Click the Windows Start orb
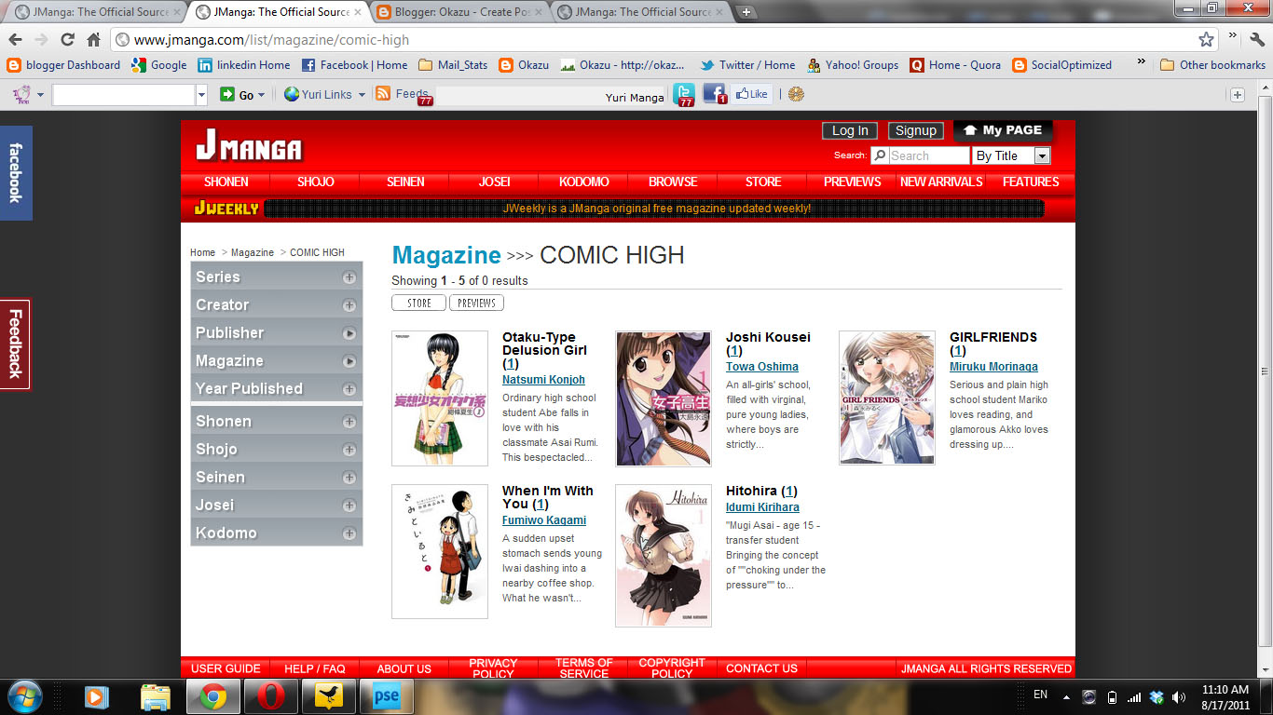Screen dimensions: 1273x715 point(23,695)
